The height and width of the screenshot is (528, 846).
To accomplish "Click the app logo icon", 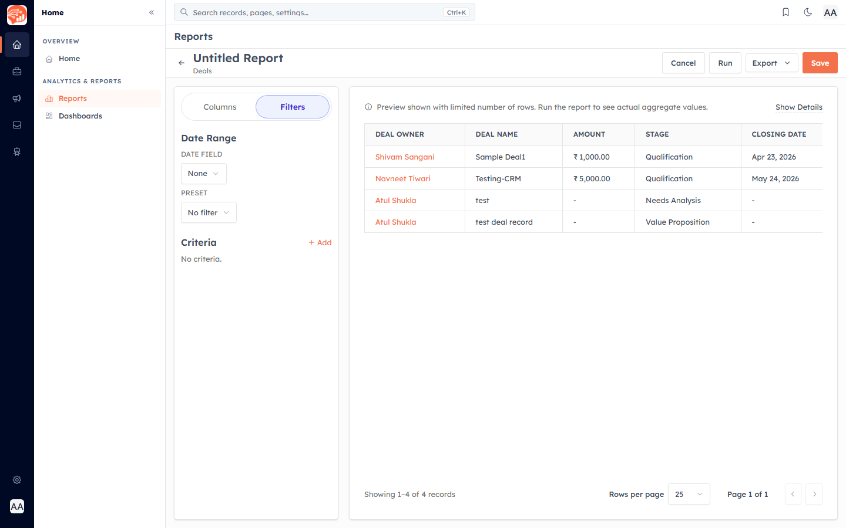I will click(17, 15).
